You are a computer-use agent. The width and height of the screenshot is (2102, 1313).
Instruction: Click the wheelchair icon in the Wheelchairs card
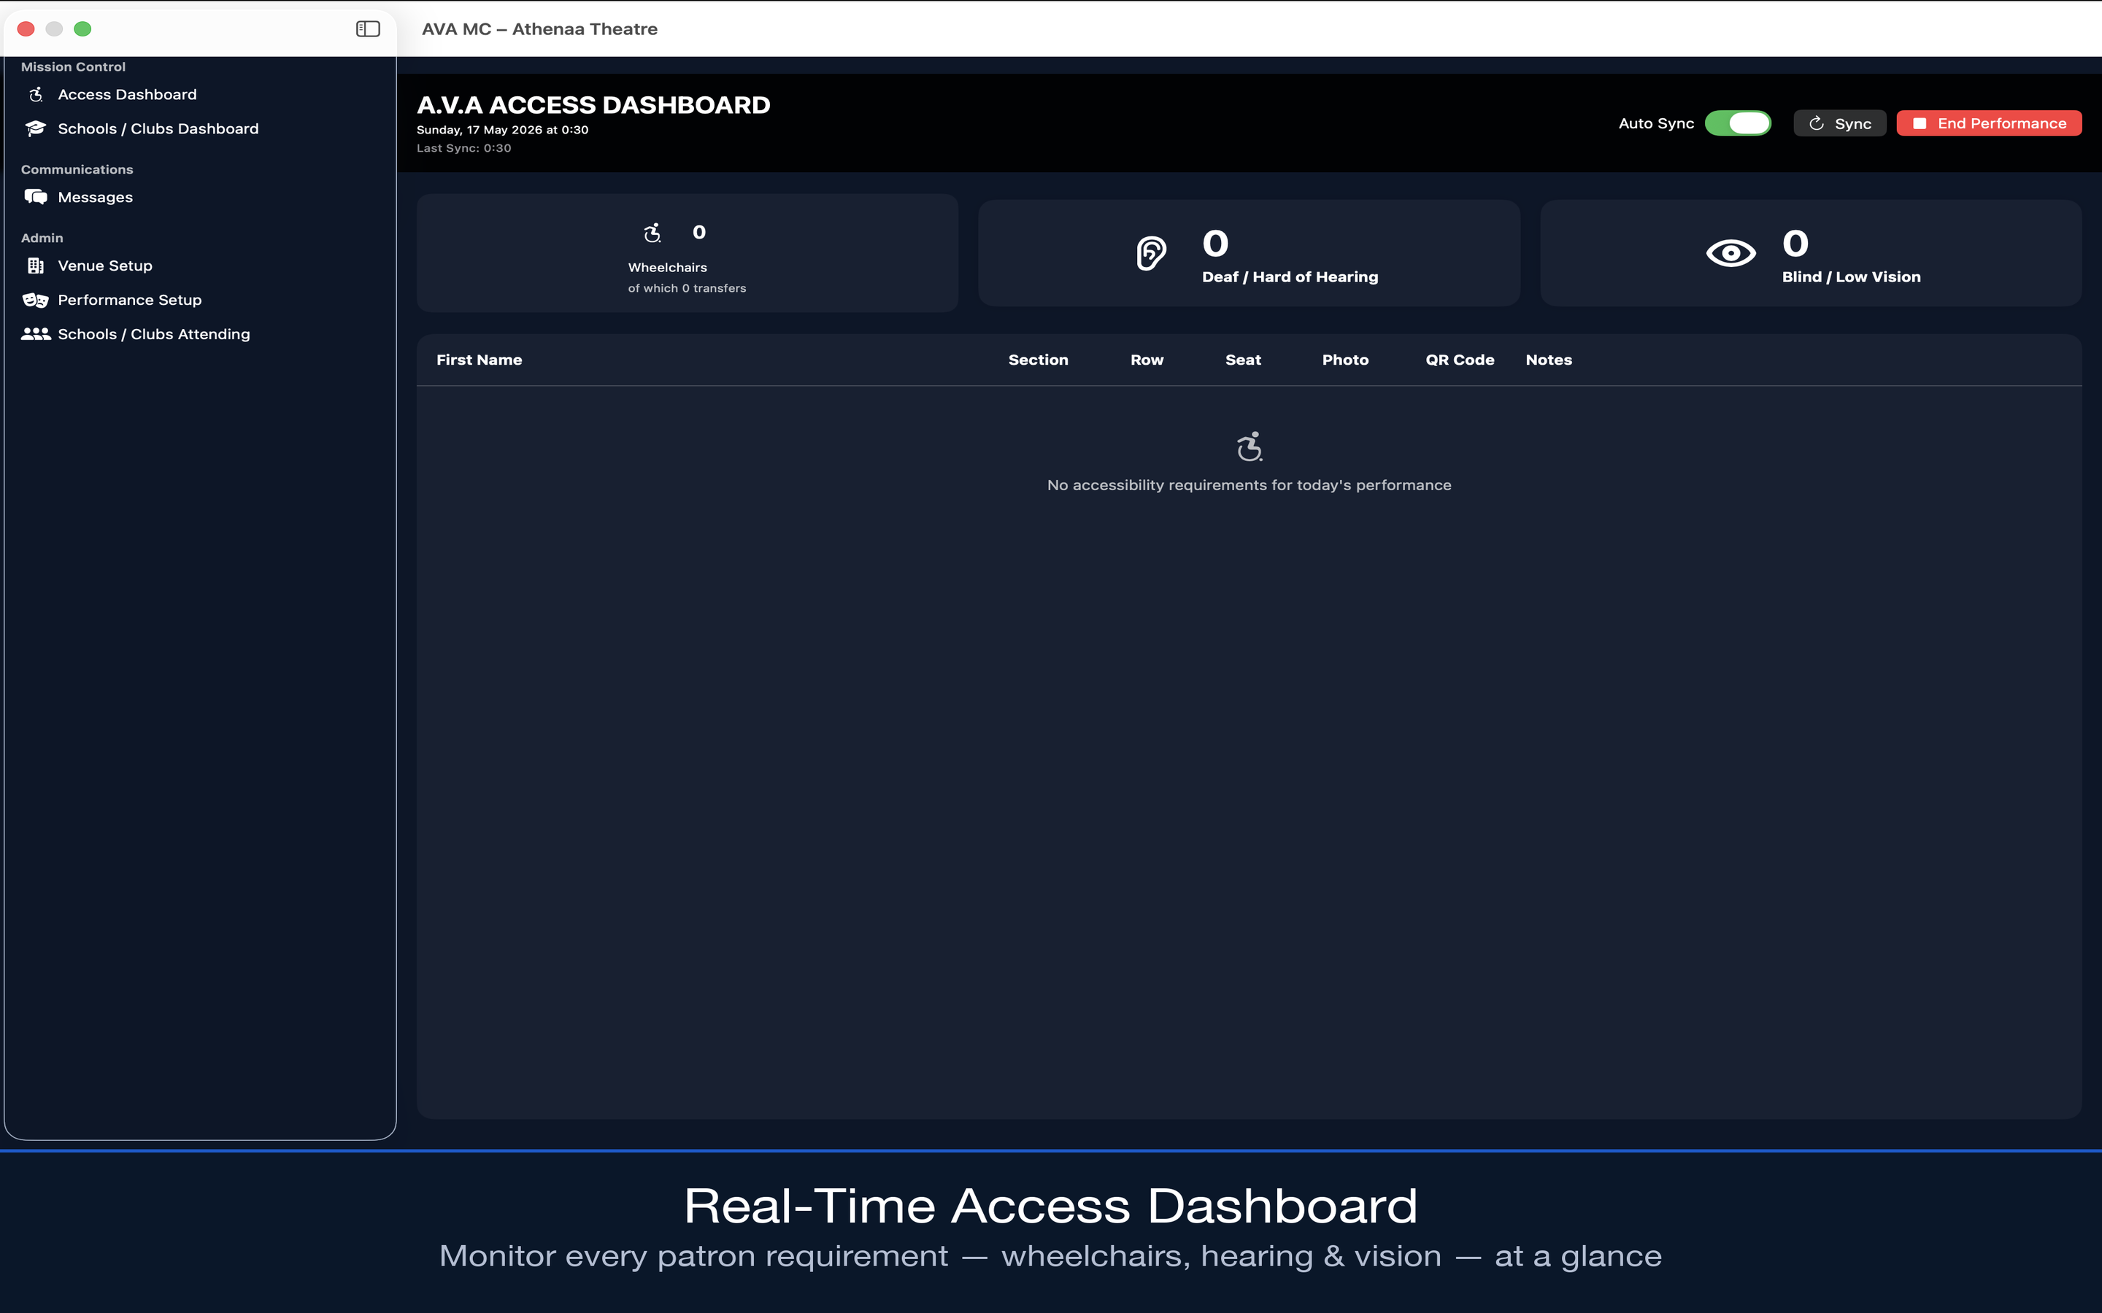pos(652,233)
